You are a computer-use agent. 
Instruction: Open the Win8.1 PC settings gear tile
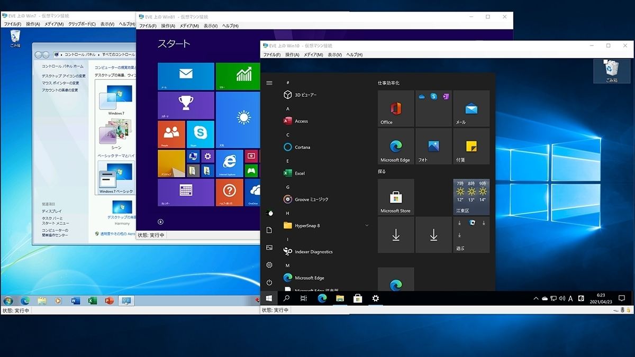[207, 157]
